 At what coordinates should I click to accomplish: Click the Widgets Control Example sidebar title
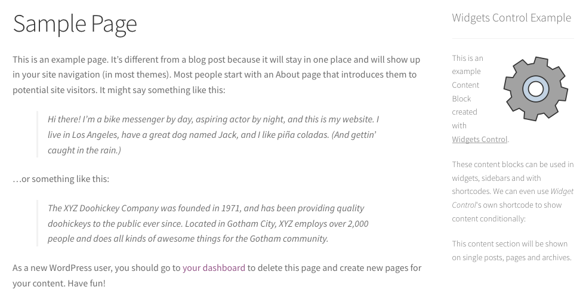click(x=511, y=17)
